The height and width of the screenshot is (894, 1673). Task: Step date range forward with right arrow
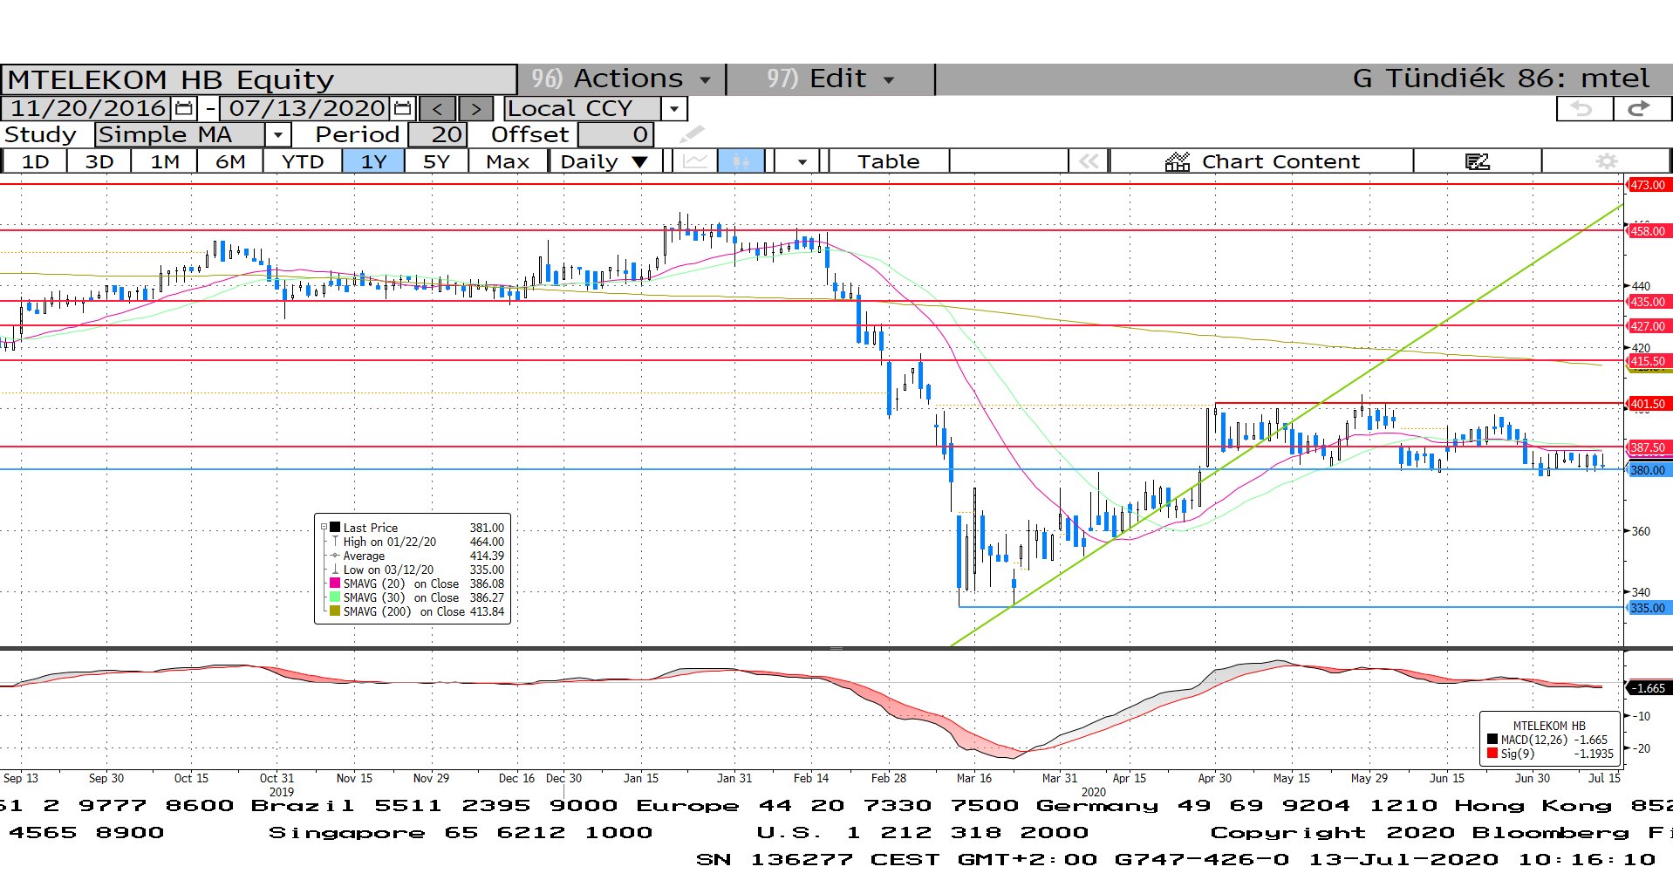pos(475,108)
